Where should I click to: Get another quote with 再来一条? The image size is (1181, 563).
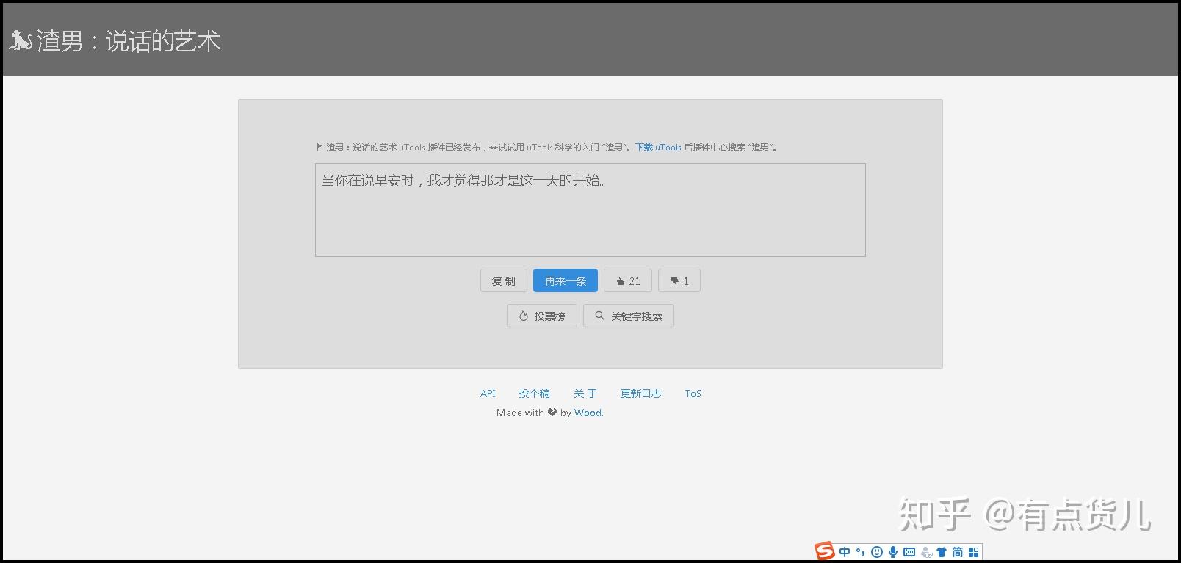click(x=566, y=281)
